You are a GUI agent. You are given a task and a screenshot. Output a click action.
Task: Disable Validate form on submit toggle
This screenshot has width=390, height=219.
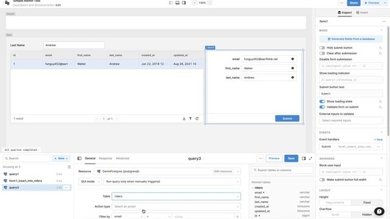[x=322, y=107]
